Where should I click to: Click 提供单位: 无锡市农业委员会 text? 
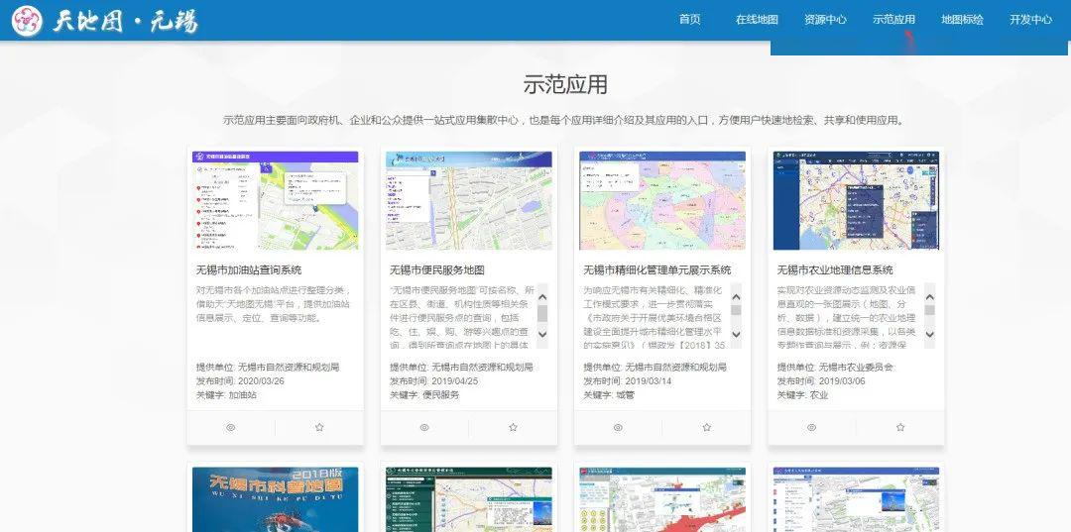tap(835, 367)
